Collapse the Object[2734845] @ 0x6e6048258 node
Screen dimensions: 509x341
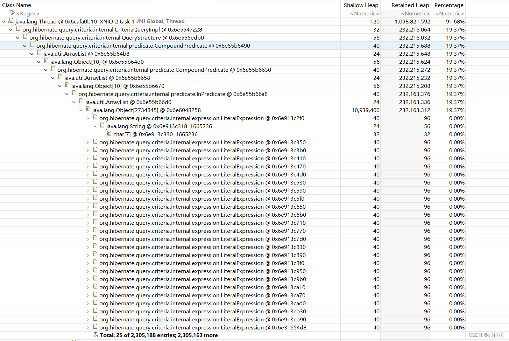pos(81,110)
